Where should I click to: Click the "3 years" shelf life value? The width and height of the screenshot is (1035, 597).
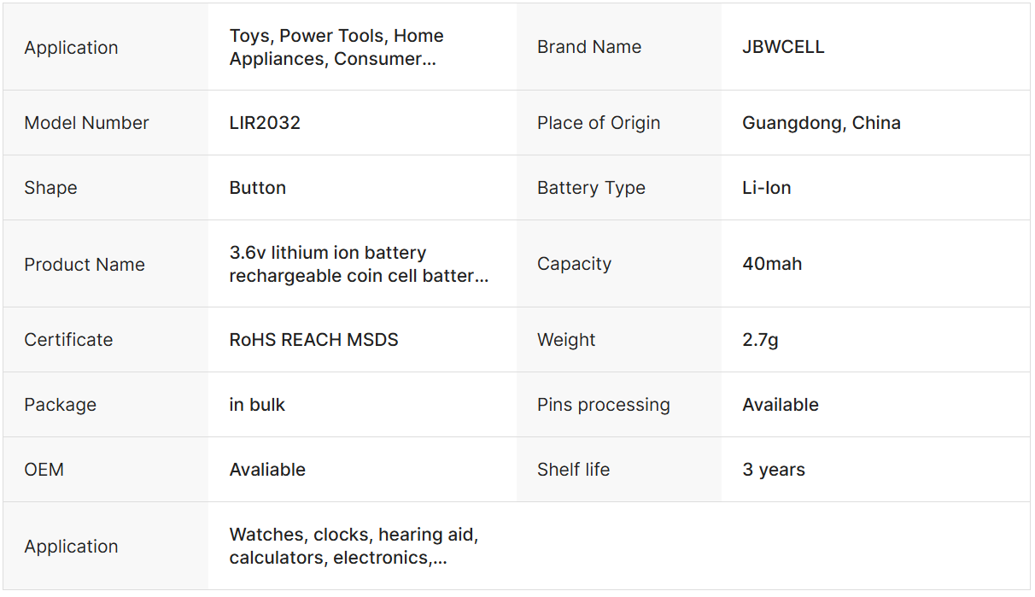point(773,470)
